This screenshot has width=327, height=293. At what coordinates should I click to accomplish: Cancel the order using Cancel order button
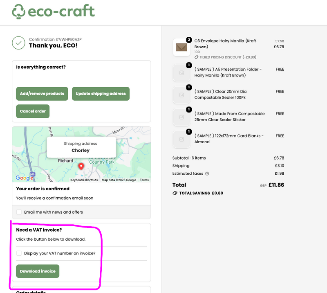click(33, 111)
